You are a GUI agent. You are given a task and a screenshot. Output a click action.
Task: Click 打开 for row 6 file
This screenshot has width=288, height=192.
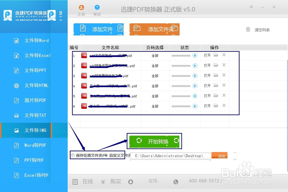tap(207, 106)
